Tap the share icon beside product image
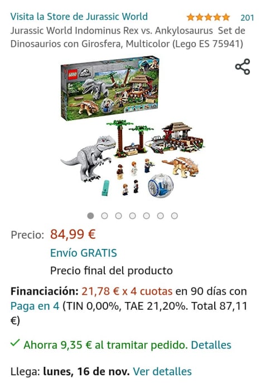 pyautogui.click(x=243, y=66)
